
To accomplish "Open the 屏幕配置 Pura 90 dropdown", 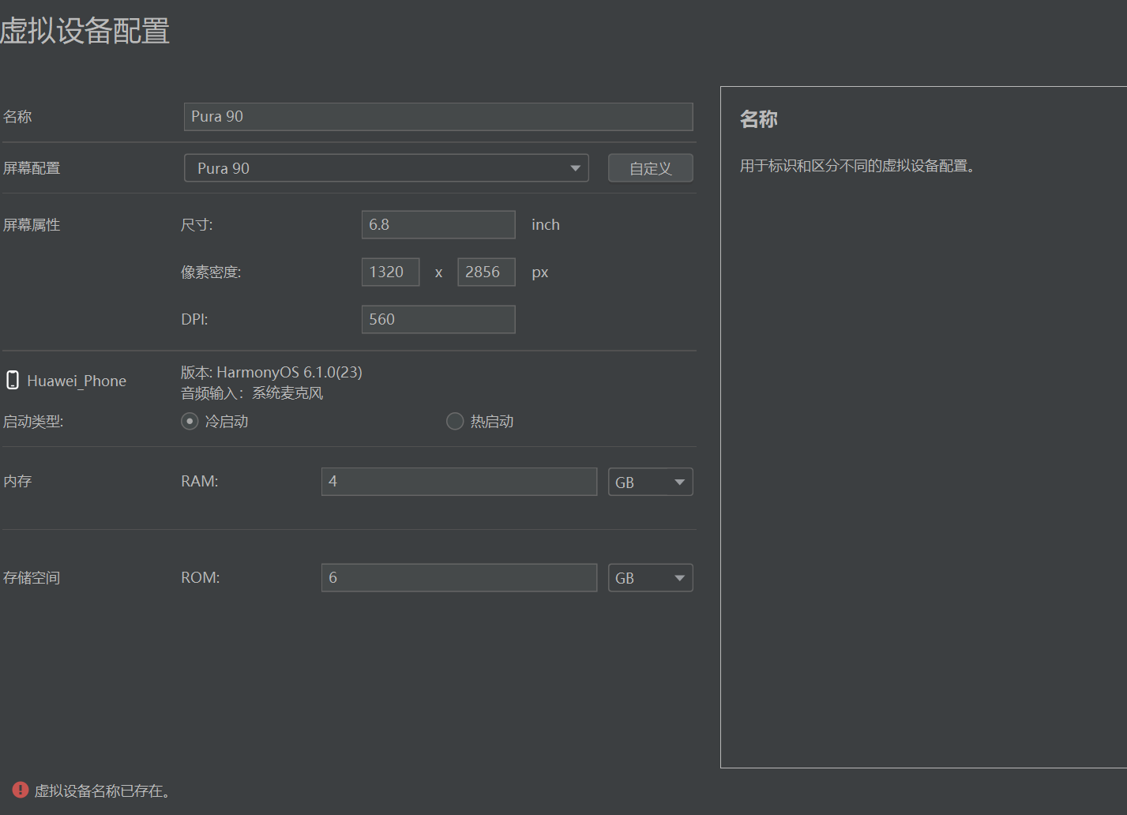I will (386, 168).
